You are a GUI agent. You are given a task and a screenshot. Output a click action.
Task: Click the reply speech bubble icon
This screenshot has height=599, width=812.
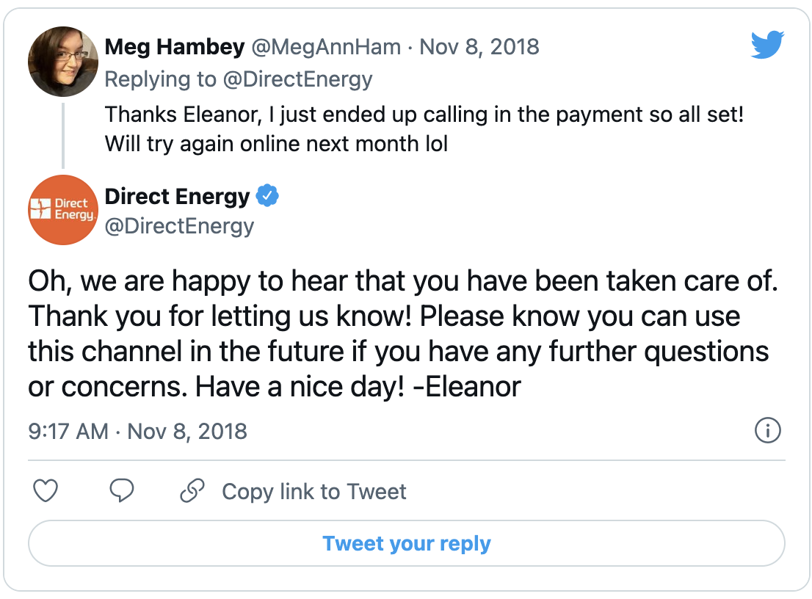(121, 491)
